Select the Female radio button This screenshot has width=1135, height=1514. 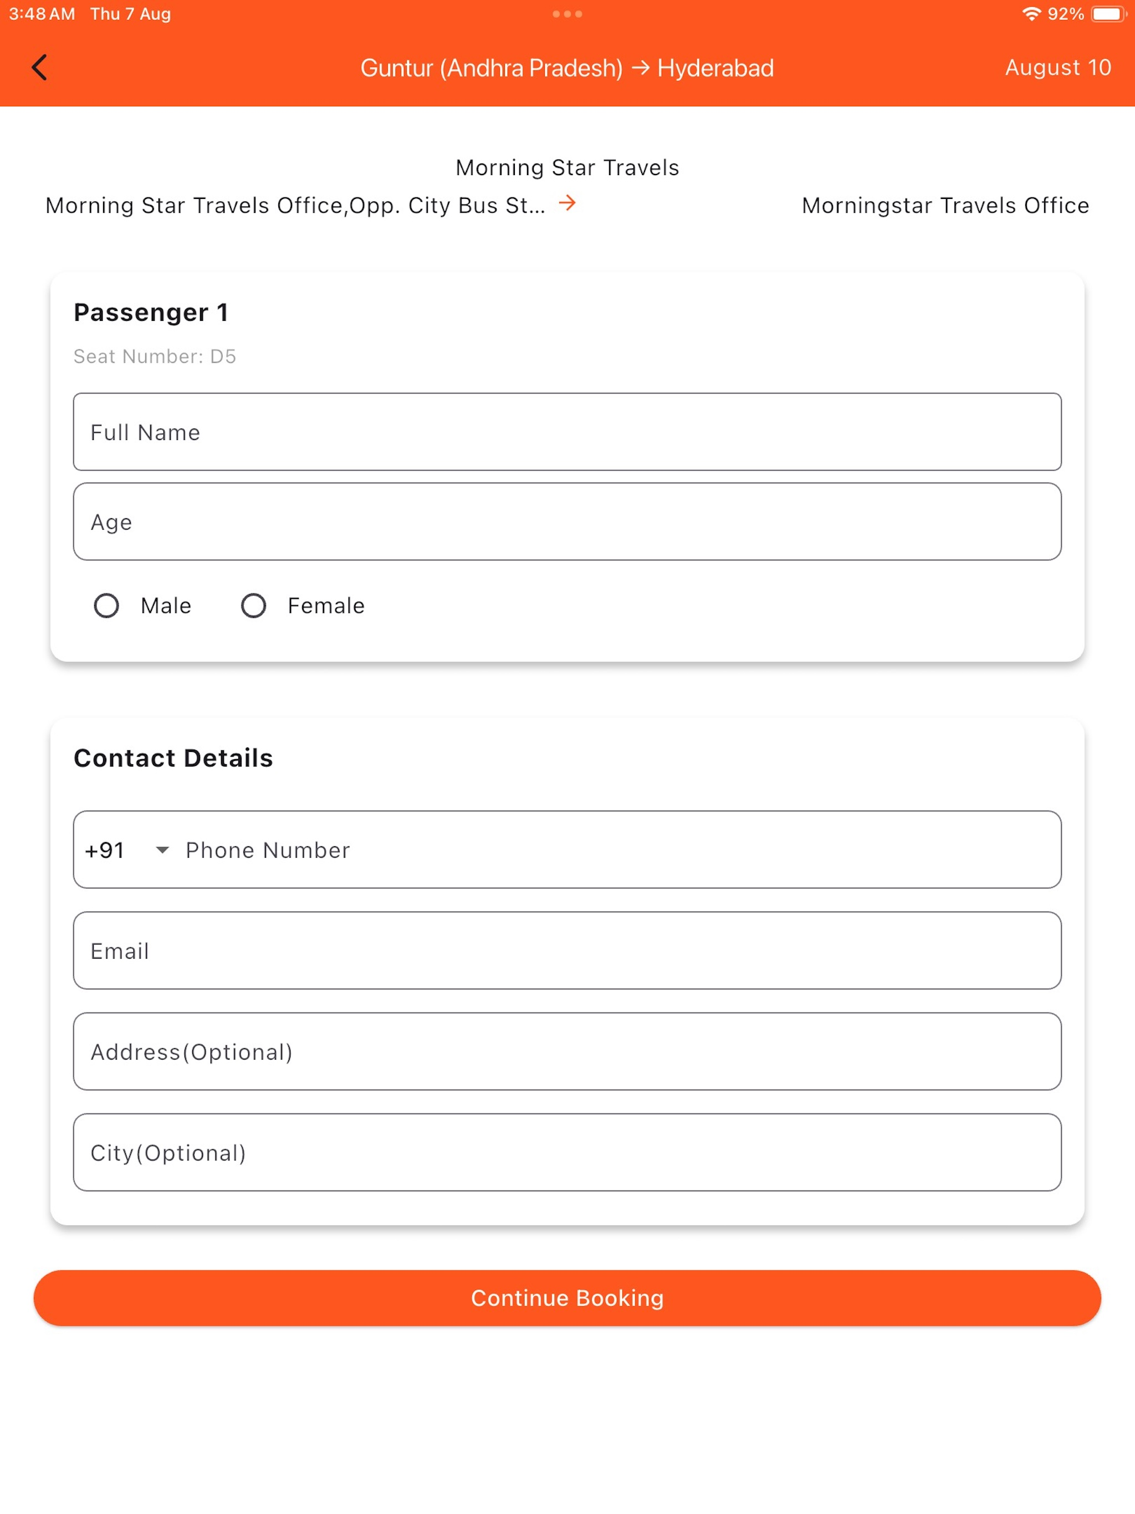point(253,606)
